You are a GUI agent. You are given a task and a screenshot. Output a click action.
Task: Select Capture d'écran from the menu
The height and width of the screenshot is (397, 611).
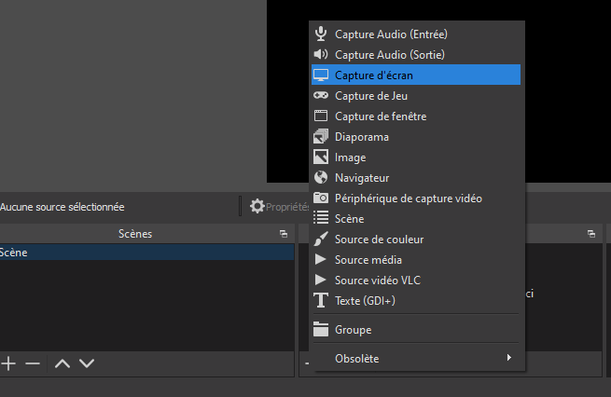(x=373, y=75)
